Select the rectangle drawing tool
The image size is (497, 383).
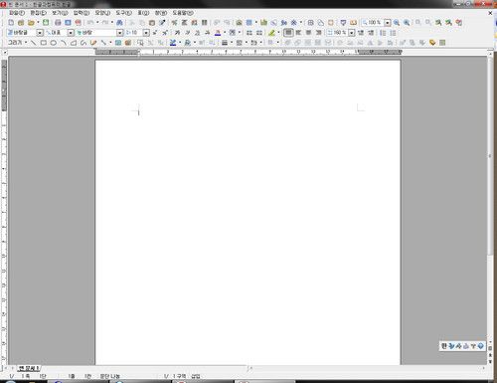(x=44, y=43)
